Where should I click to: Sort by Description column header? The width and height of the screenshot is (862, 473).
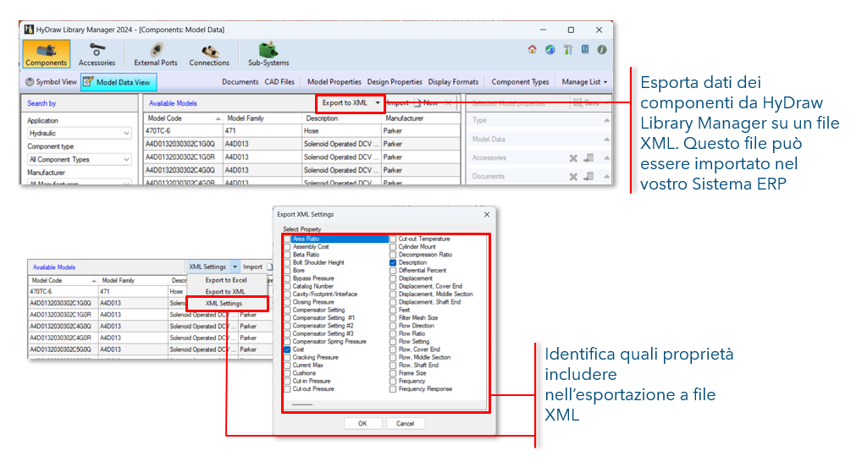coord(341,118)
